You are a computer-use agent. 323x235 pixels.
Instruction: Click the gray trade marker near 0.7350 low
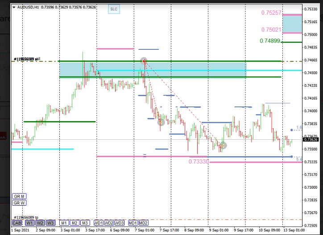pyautogui.click(x=223, y=145)
